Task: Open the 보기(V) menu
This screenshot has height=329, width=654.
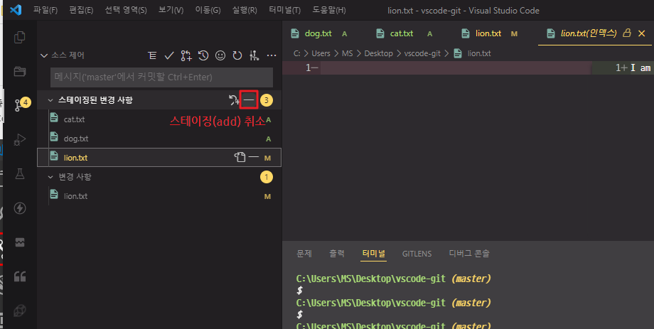Action: [171, 10]
